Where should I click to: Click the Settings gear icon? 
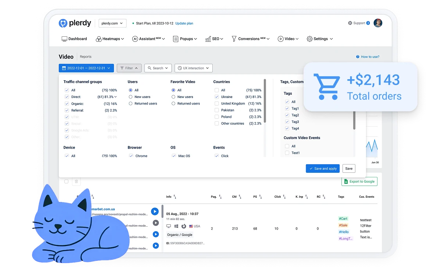309,39
